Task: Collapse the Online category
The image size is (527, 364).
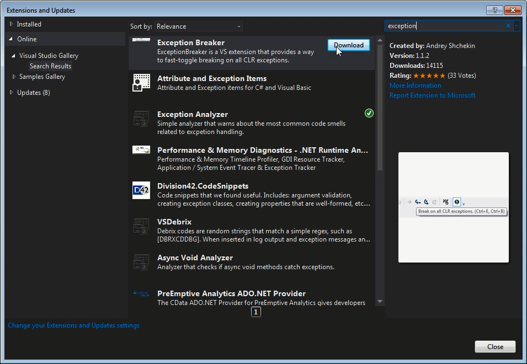Action: [10, 39]
